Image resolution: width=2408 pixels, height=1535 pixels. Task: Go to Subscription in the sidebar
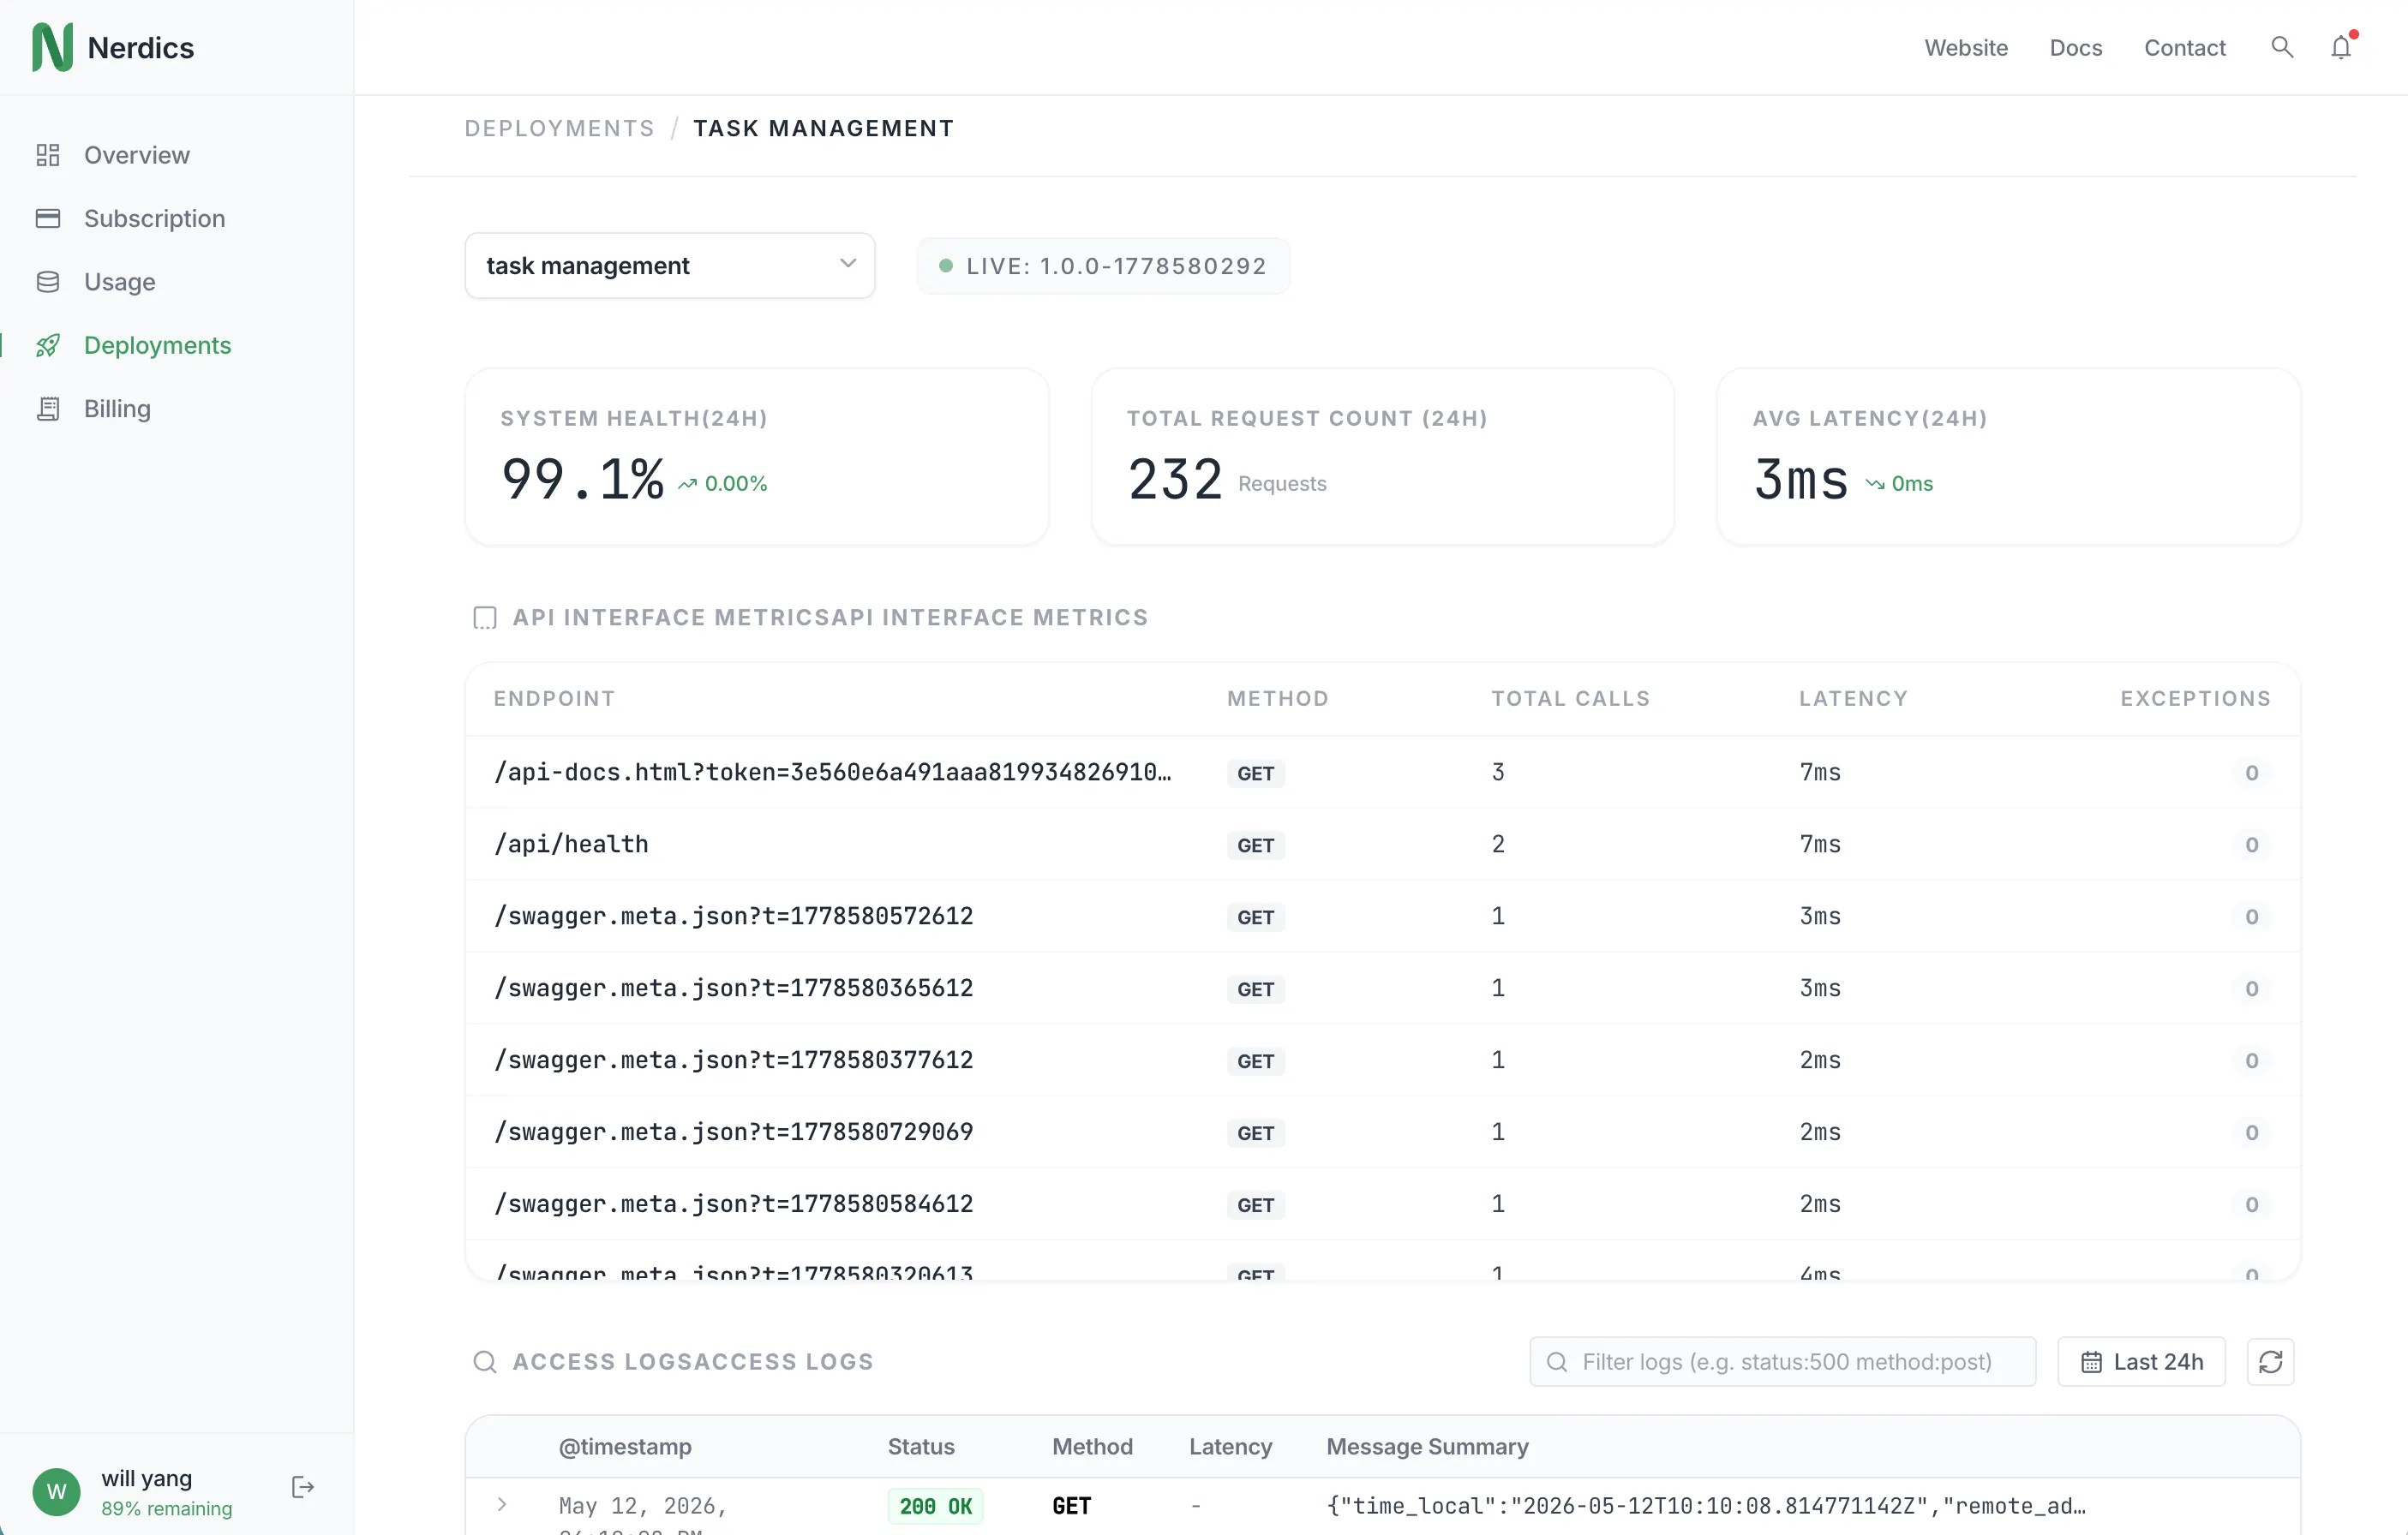(x=155, y=218)
